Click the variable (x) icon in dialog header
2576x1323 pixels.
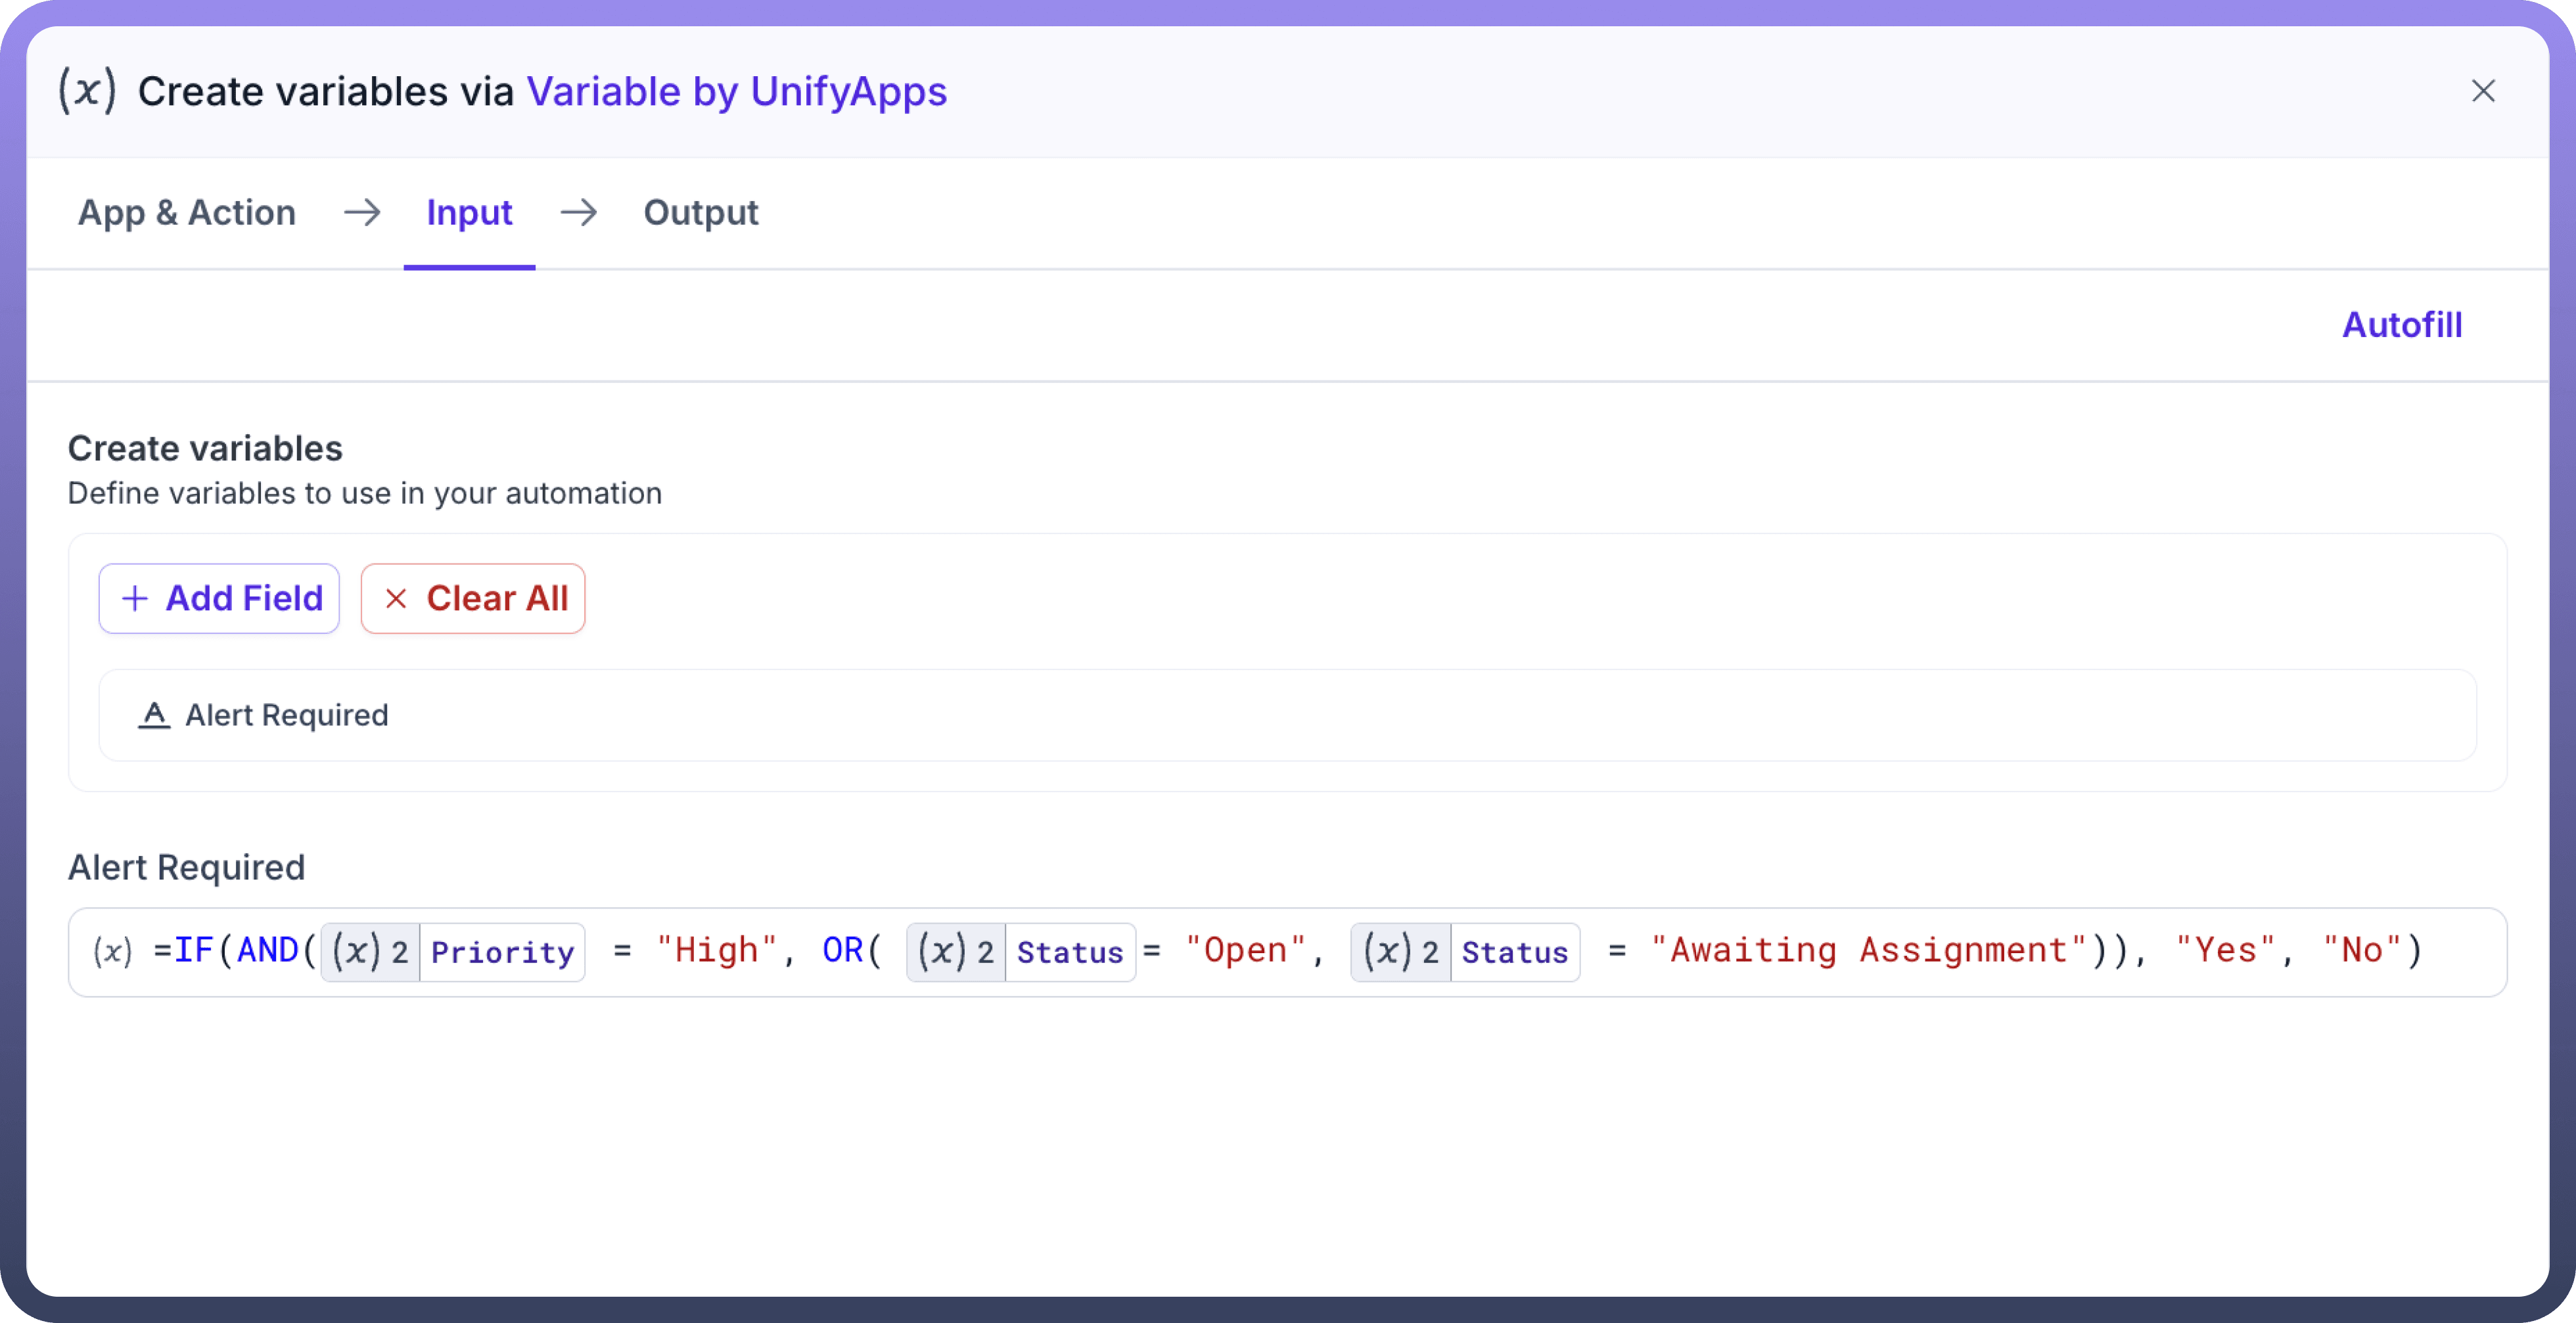(87, 91)
